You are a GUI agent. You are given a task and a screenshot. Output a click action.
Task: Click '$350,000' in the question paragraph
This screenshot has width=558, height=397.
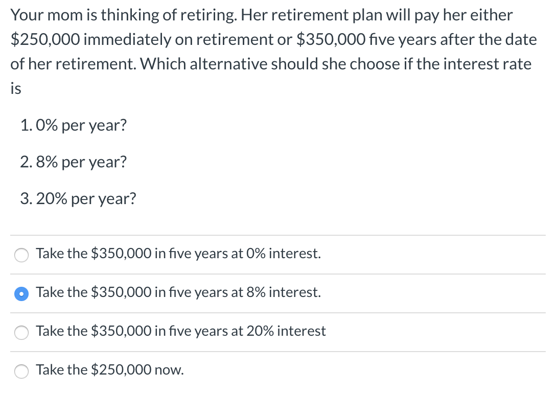tap(331, 39)
